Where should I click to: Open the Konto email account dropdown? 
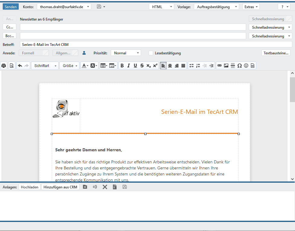(x=64, y=7)
